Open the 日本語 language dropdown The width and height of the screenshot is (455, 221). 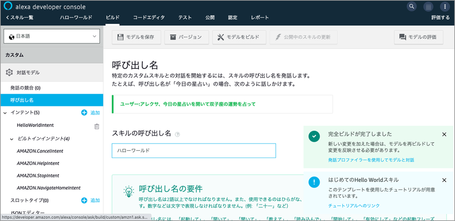pyautogui.click(x=52, y=36)
